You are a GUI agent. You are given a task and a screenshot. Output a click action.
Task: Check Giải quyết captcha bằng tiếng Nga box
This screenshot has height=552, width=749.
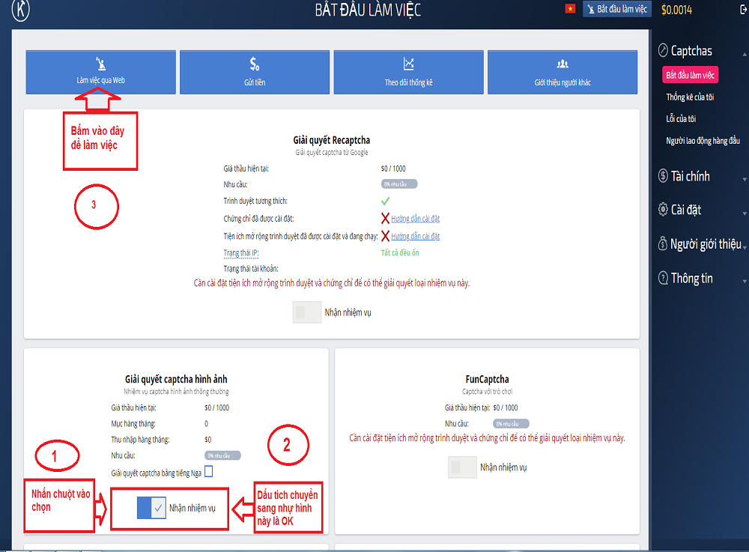click(208, 472)
